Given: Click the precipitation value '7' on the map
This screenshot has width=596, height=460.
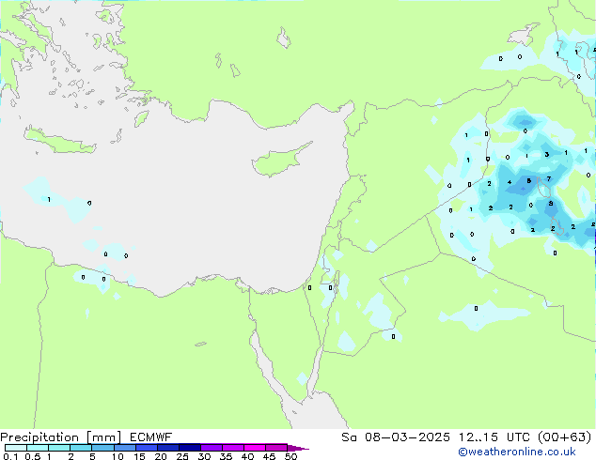Looking at the screenshot, I should click(548, 178).
